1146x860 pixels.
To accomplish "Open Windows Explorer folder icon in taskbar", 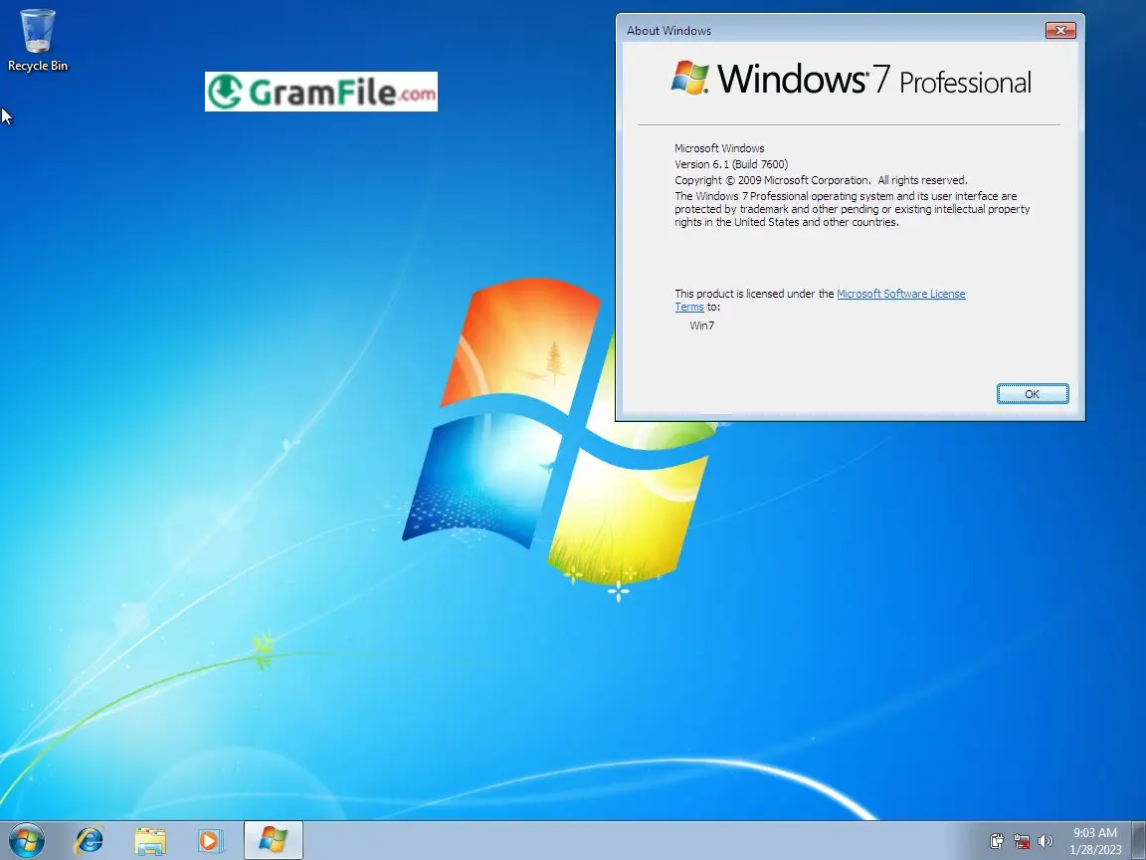I will pos(150,840).
